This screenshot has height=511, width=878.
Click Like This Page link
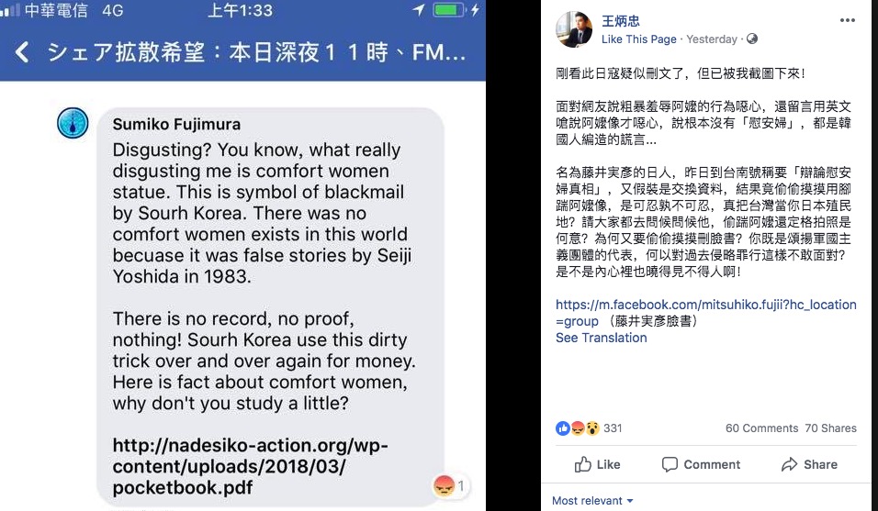[639, 39]
